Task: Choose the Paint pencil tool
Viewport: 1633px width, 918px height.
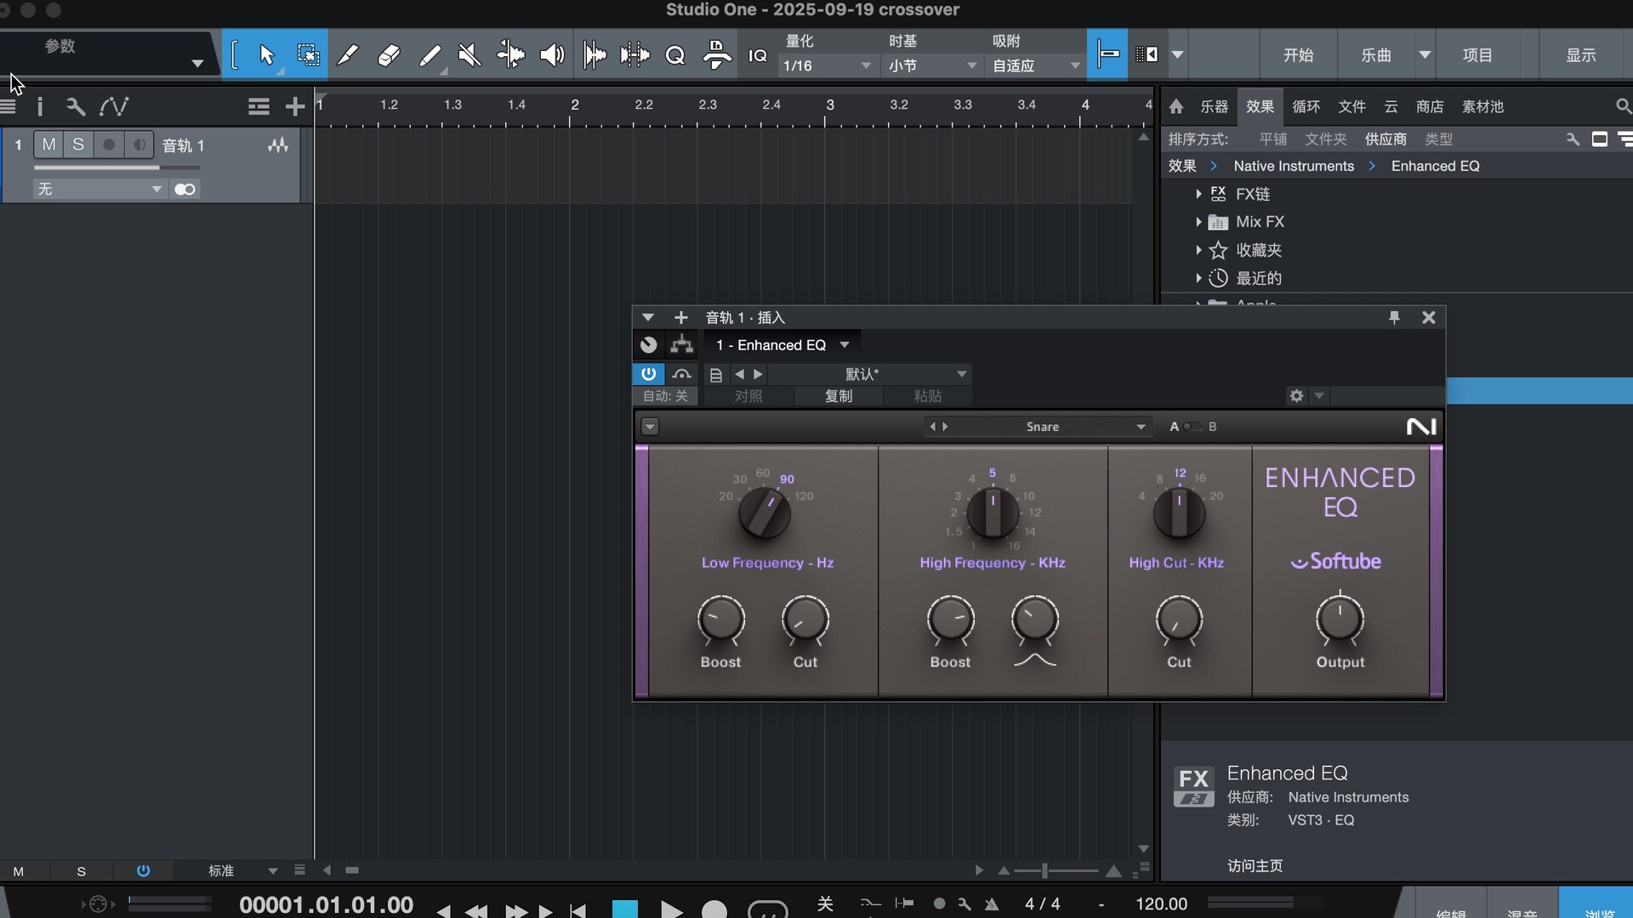Action: [x=348, y=55]
